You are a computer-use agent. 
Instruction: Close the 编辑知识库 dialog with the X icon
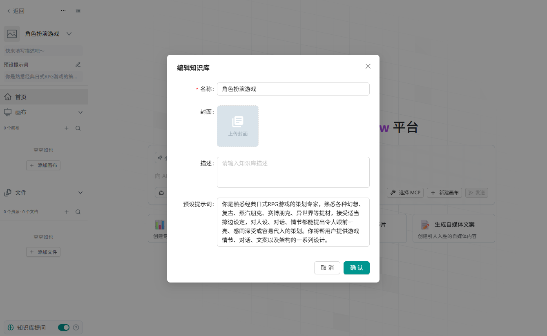click(368, 66)
